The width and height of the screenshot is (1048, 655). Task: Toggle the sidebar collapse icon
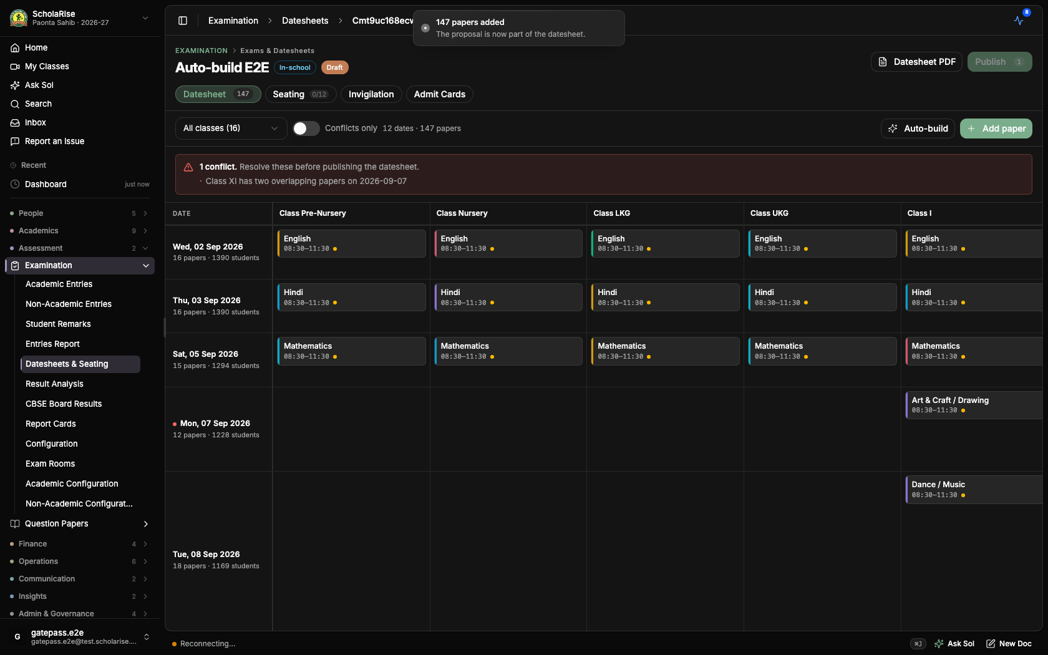[x=183, y=21]
